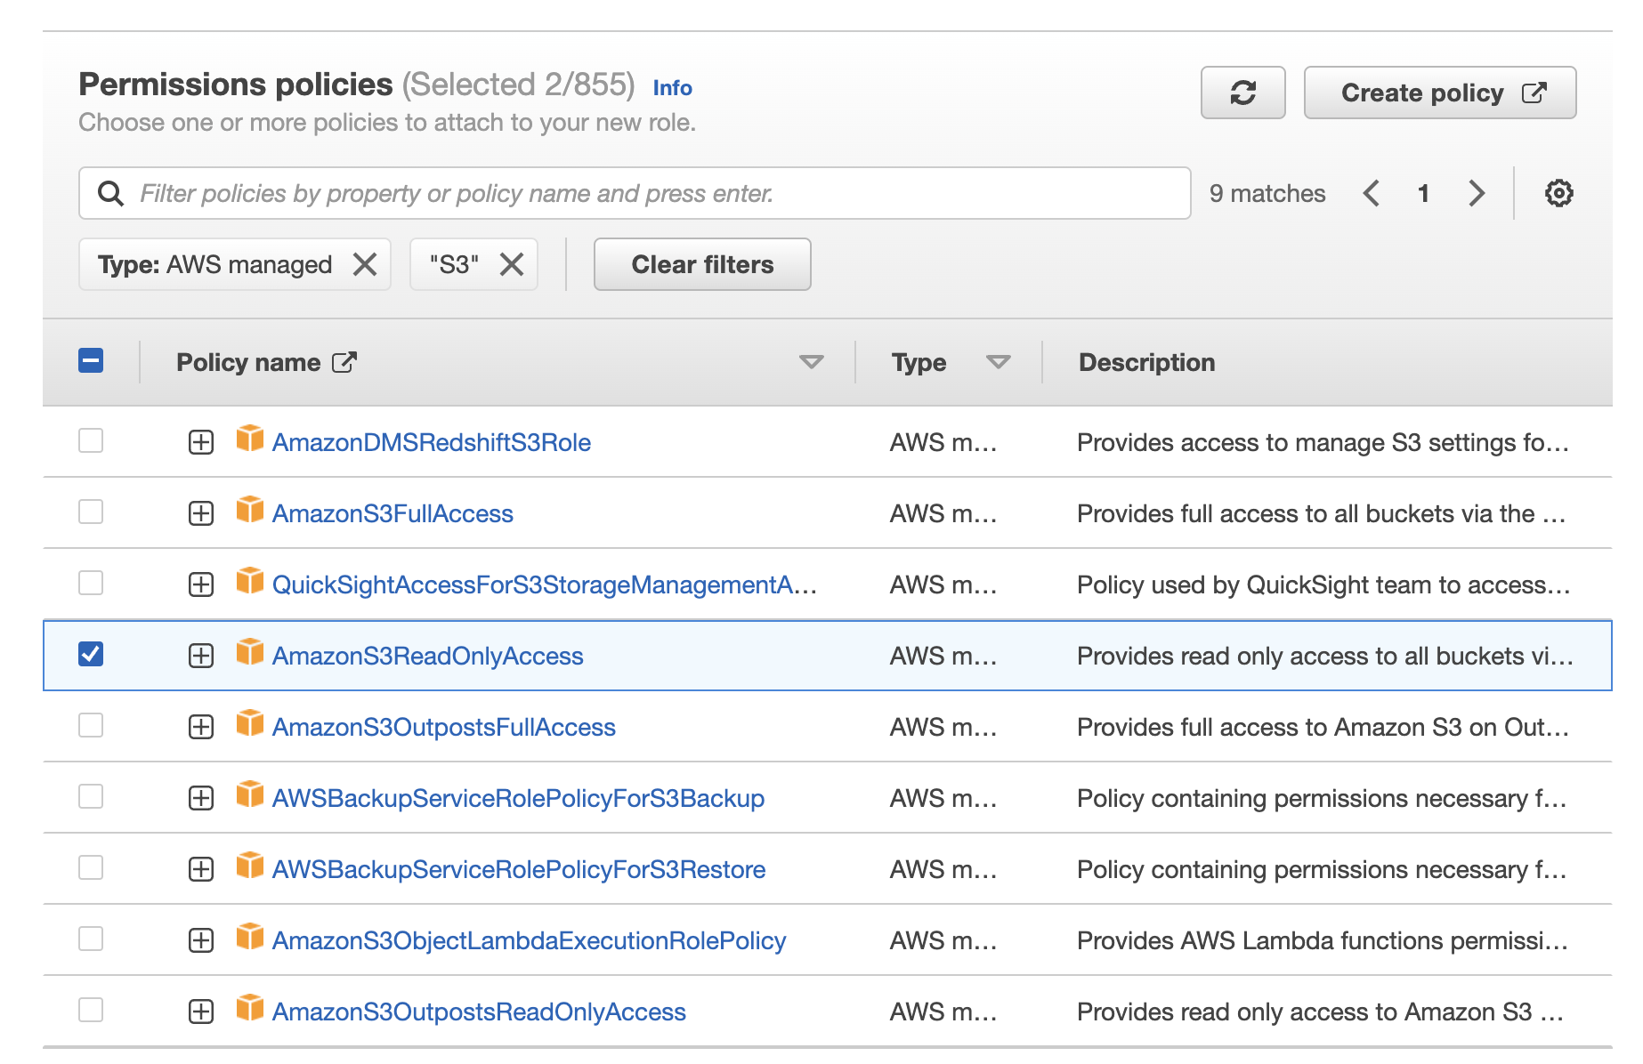Click the external link icon beside Policy name

344,362
